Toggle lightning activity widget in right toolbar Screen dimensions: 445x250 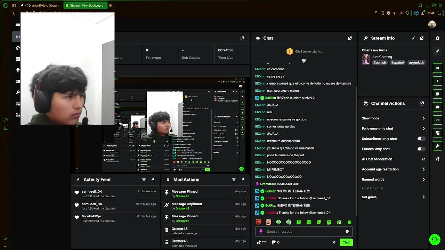pos(438,81)
